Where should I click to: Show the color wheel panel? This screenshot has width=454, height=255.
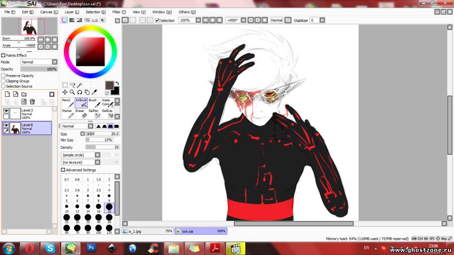tap(64, 20)
